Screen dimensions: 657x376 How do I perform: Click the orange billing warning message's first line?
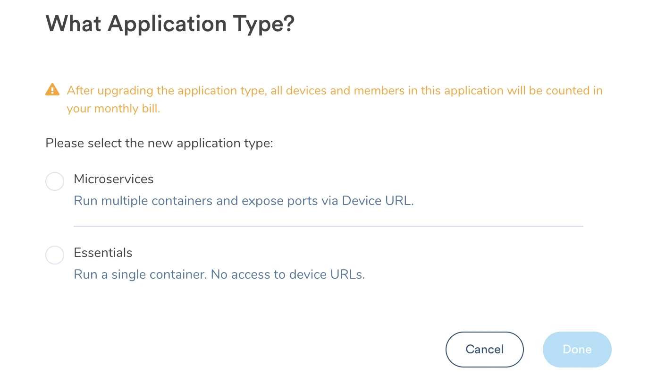point(335,90)
